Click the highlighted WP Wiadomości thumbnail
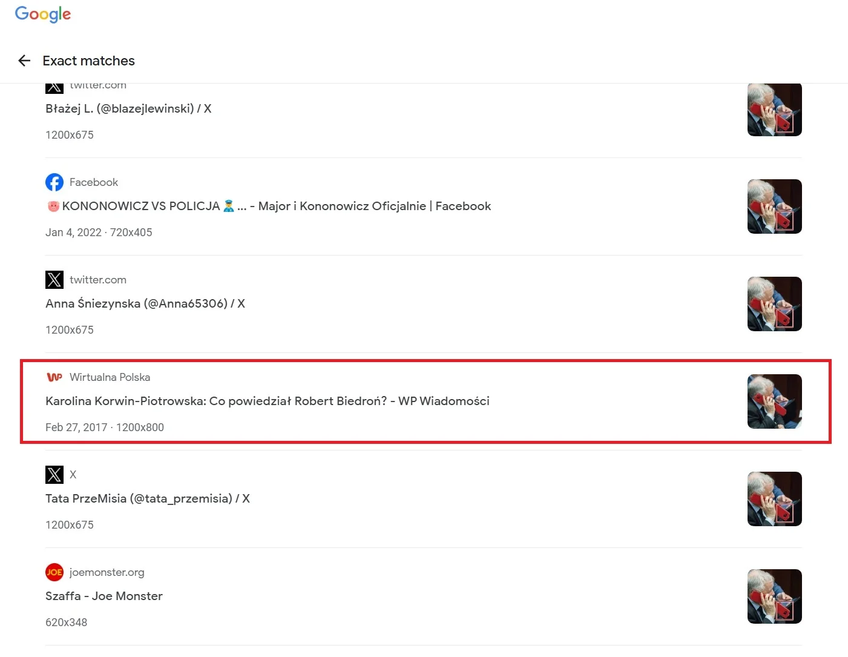This screenshot has width=848, height=657. 775,401
